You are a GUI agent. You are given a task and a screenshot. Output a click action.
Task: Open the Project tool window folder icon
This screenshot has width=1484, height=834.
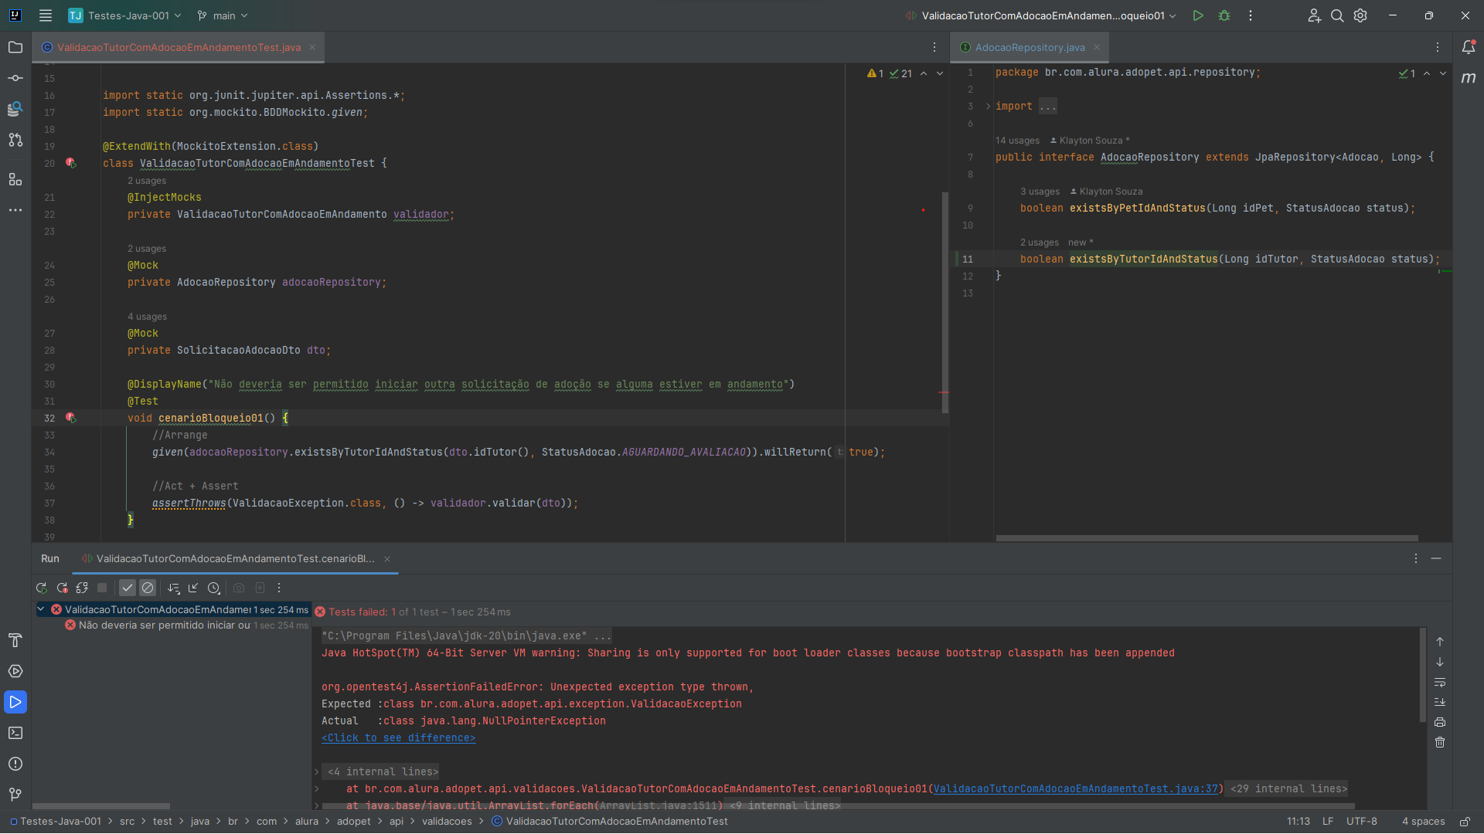15,47
